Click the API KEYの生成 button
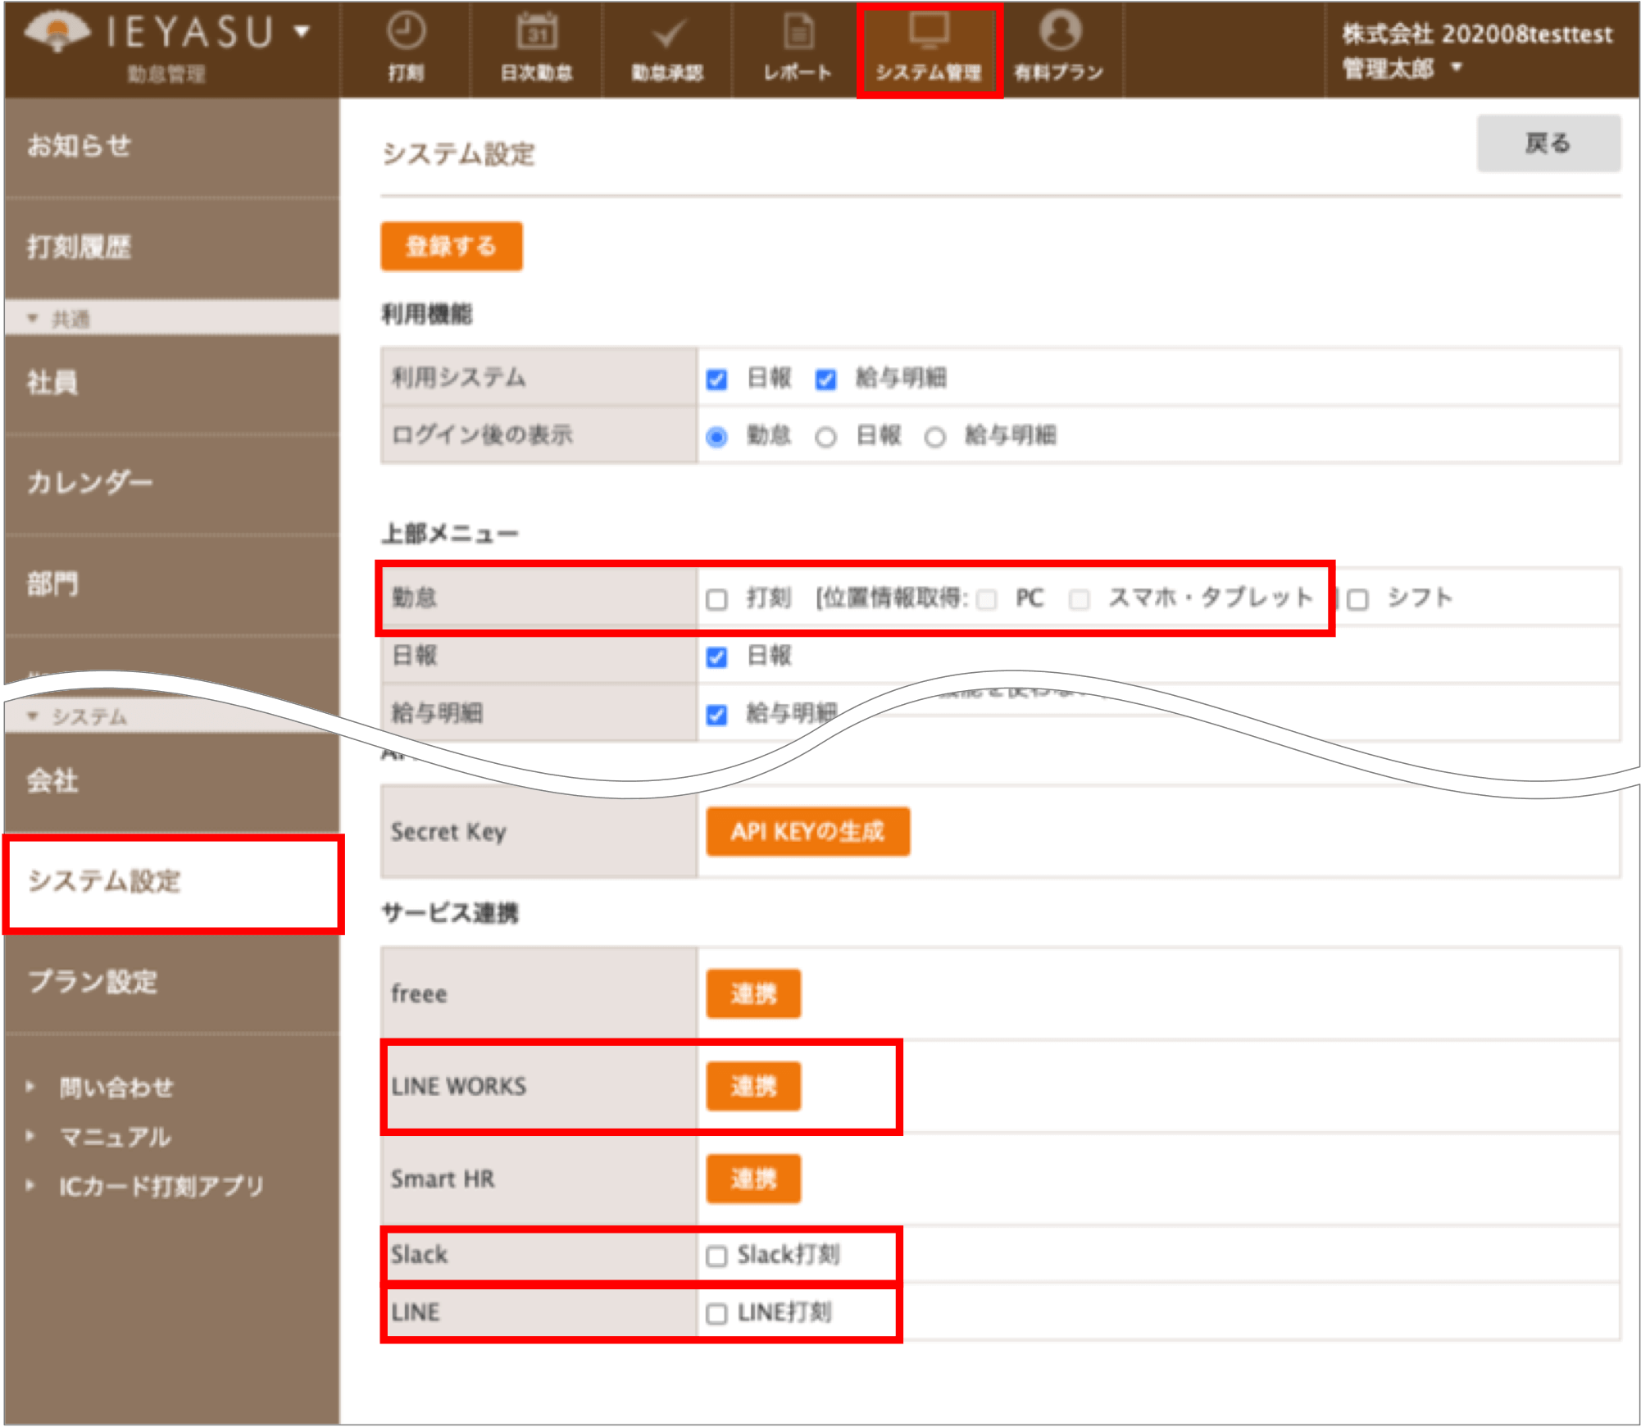 pyautogui.click(x=807, y=832)
